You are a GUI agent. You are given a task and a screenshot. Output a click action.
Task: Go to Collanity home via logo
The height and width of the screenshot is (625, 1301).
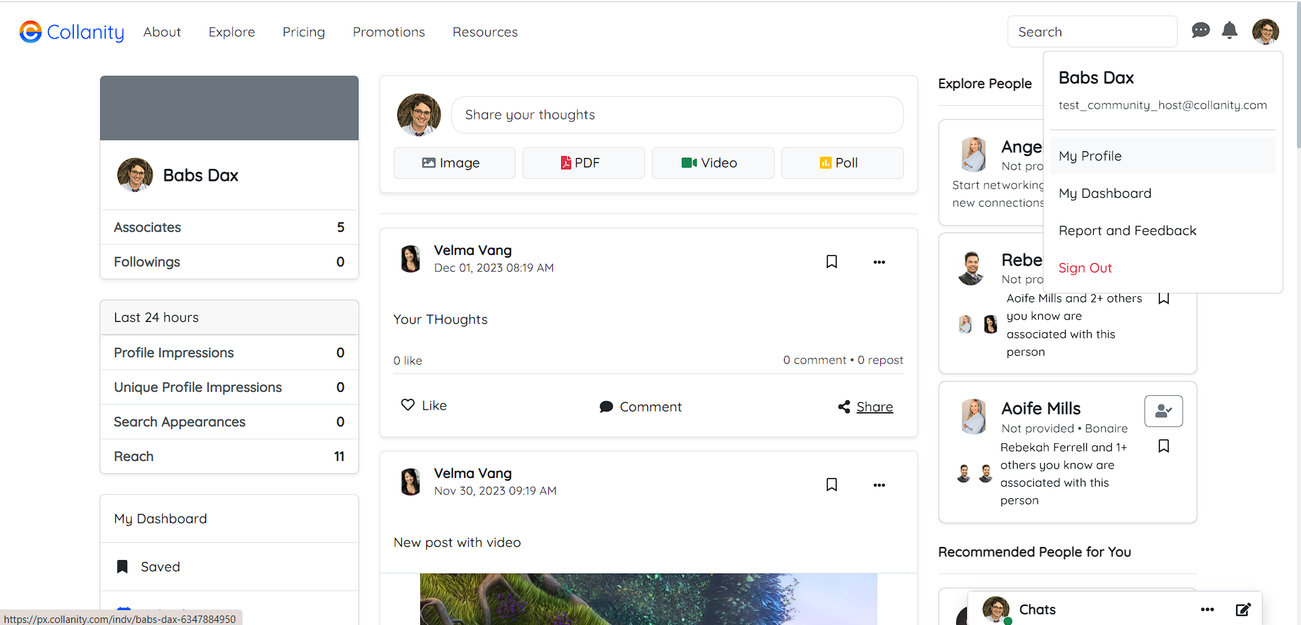click(x=72, y=32)
